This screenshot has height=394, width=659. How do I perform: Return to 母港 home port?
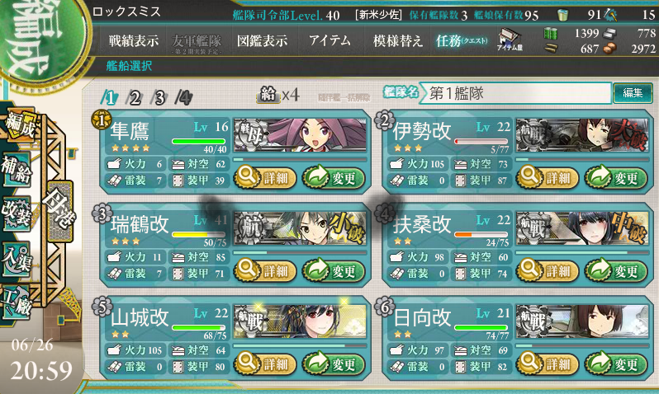coord(59,211)
